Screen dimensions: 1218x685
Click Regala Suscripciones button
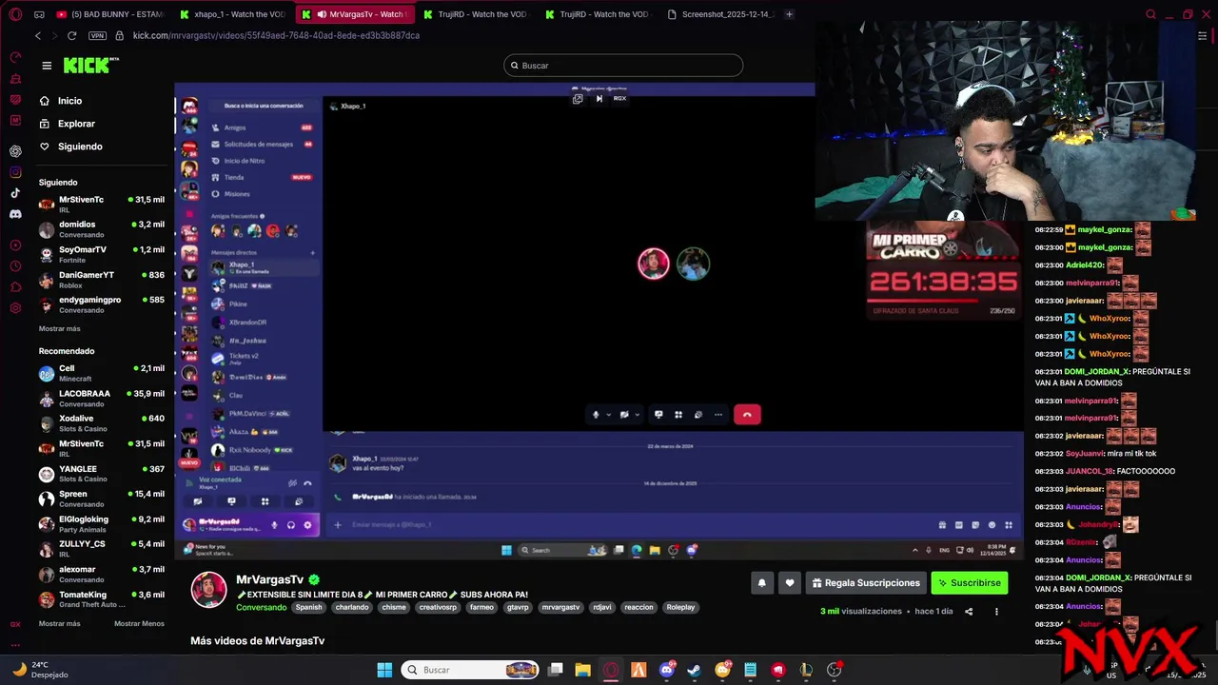866,583
